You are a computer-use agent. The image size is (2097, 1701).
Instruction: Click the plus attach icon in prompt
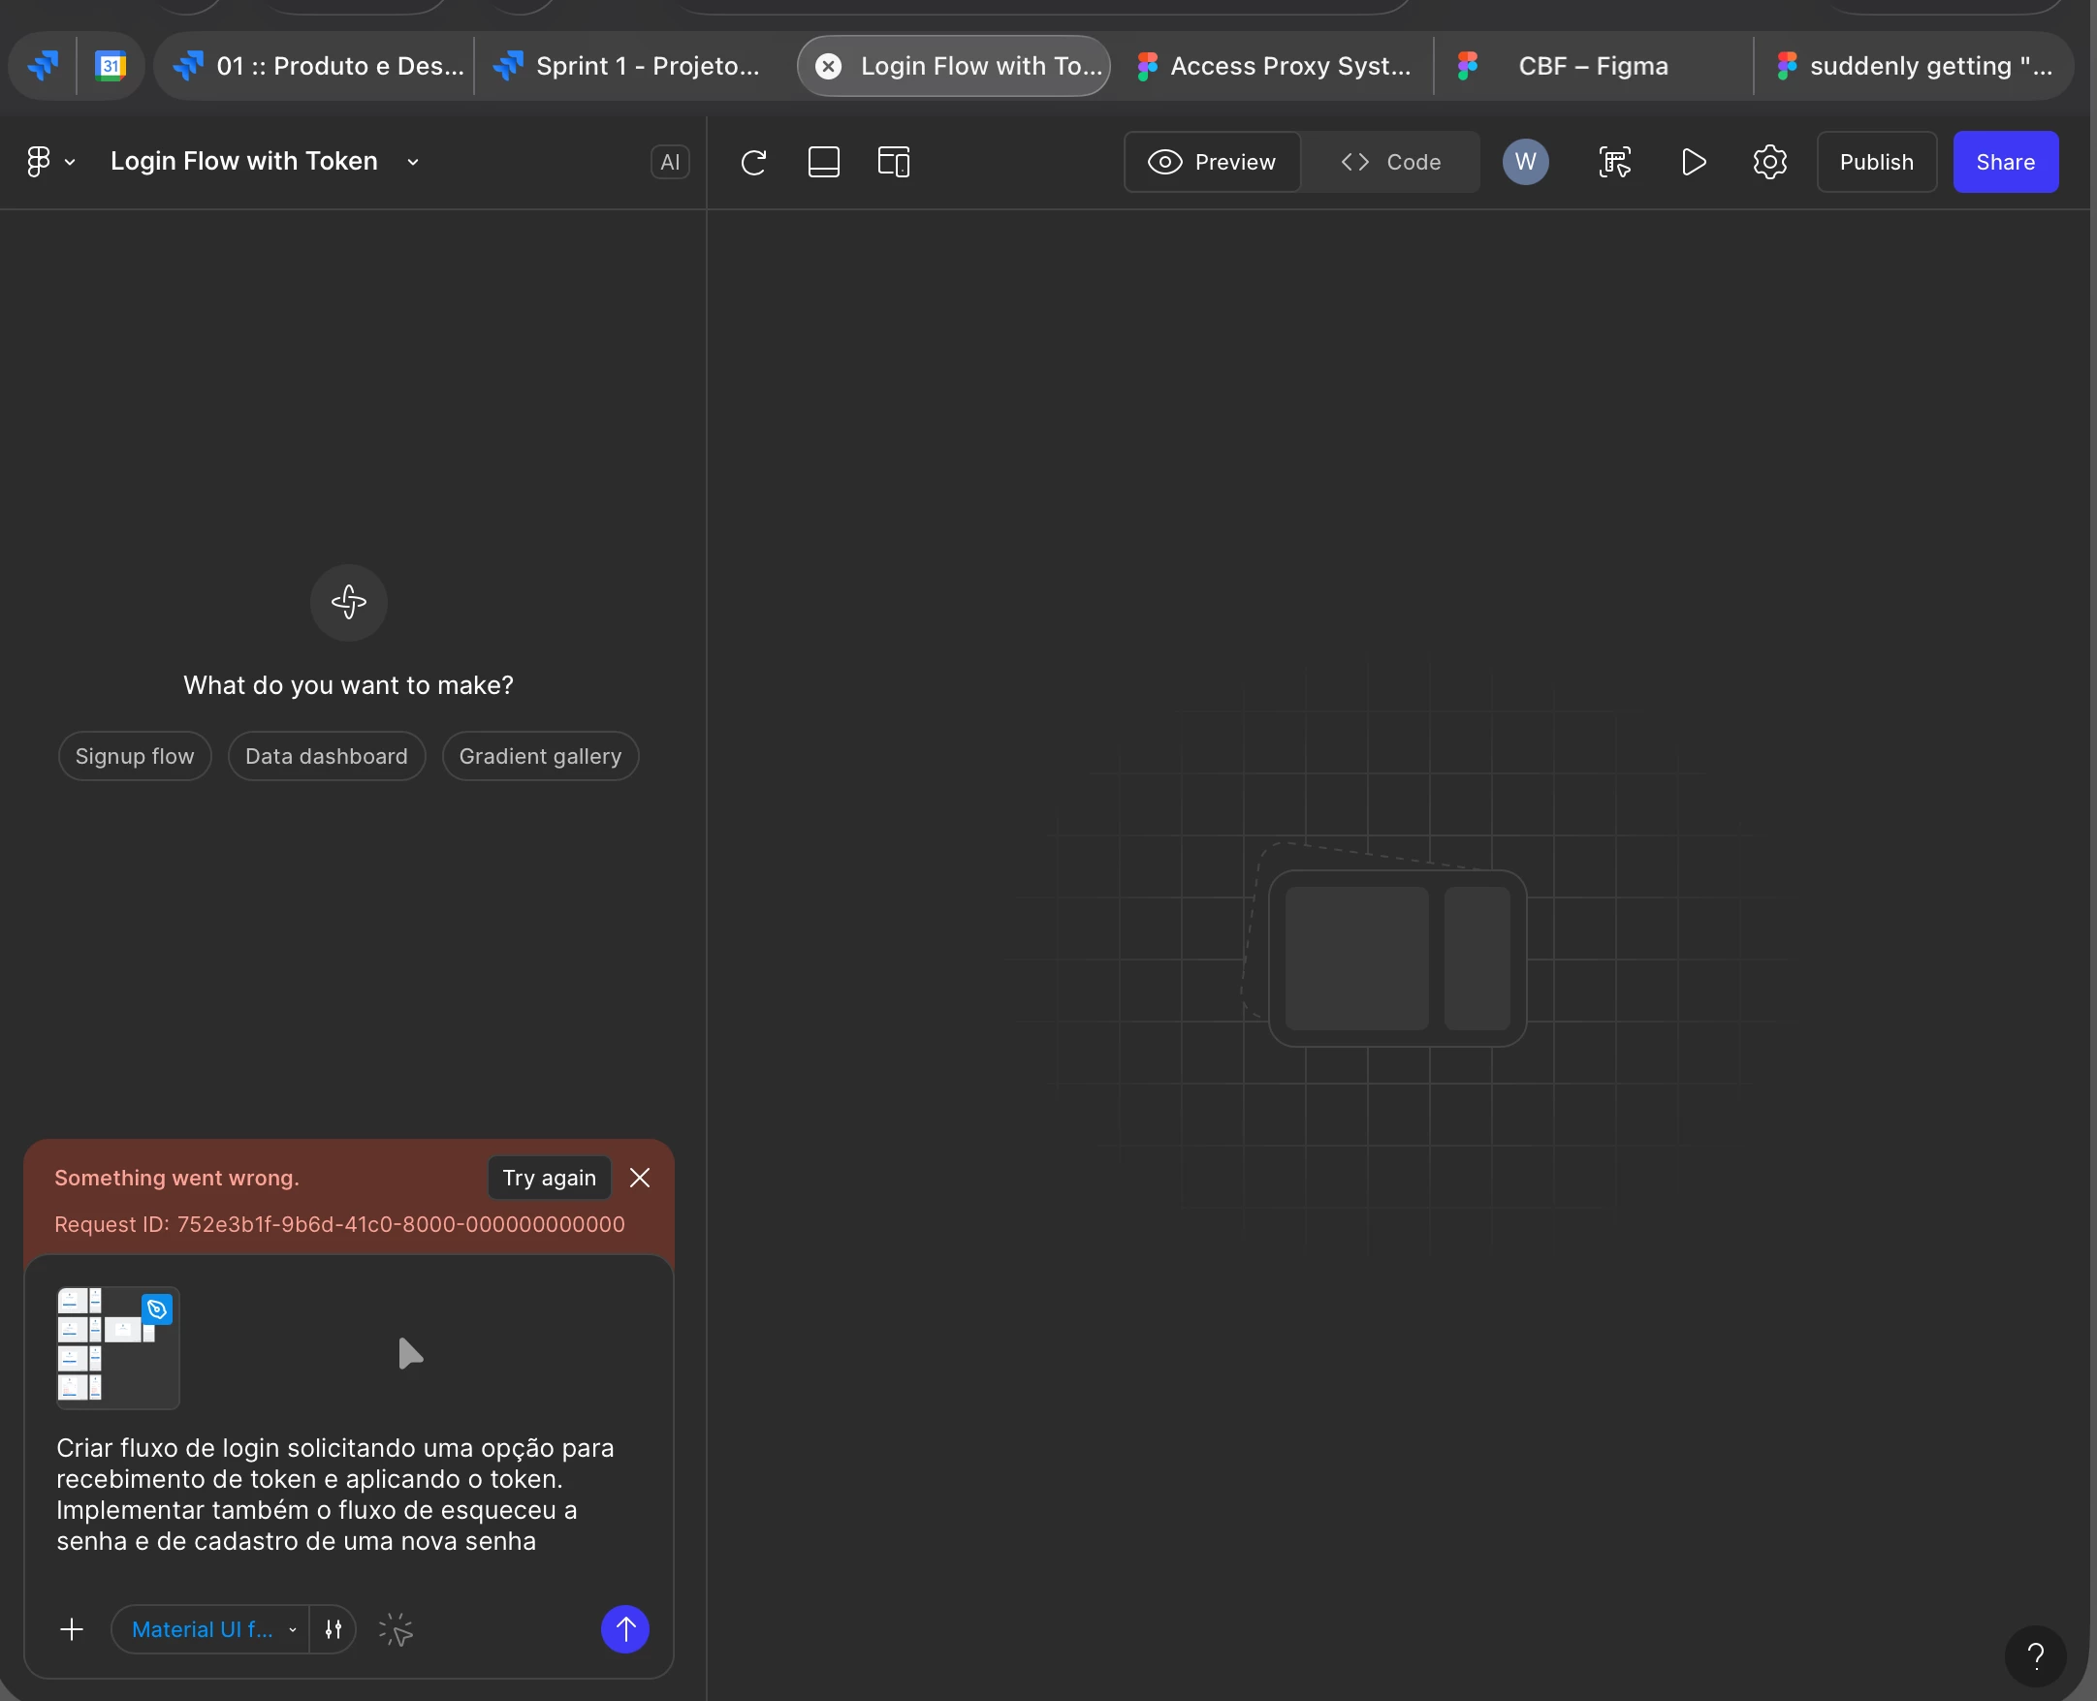coord(72,1628)
